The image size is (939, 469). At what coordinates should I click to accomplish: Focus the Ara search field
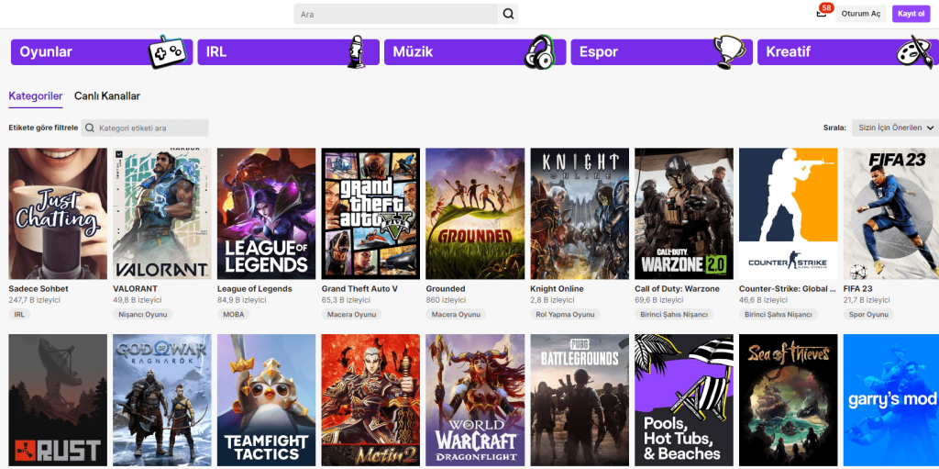pos(396,14)
